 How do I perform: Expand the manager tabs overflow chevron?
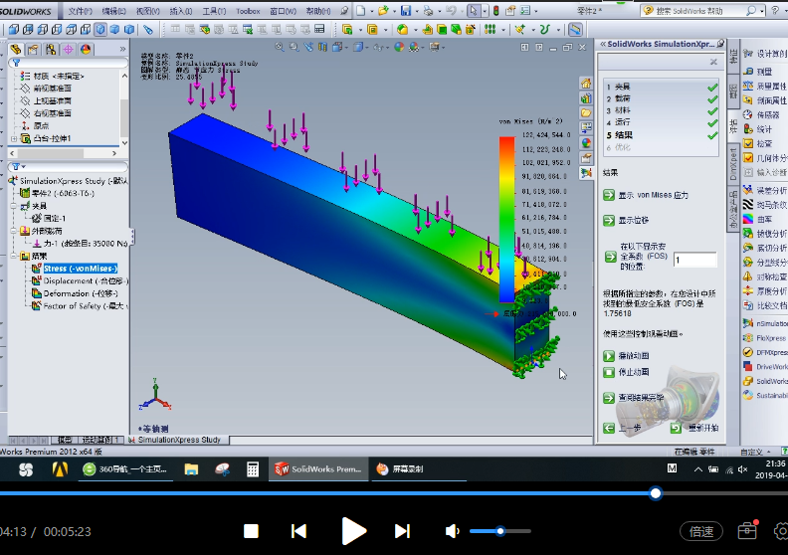[122, 49]
